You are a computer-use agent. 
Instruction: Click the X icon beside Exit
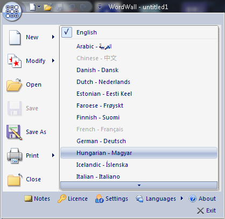coord(200,210)
